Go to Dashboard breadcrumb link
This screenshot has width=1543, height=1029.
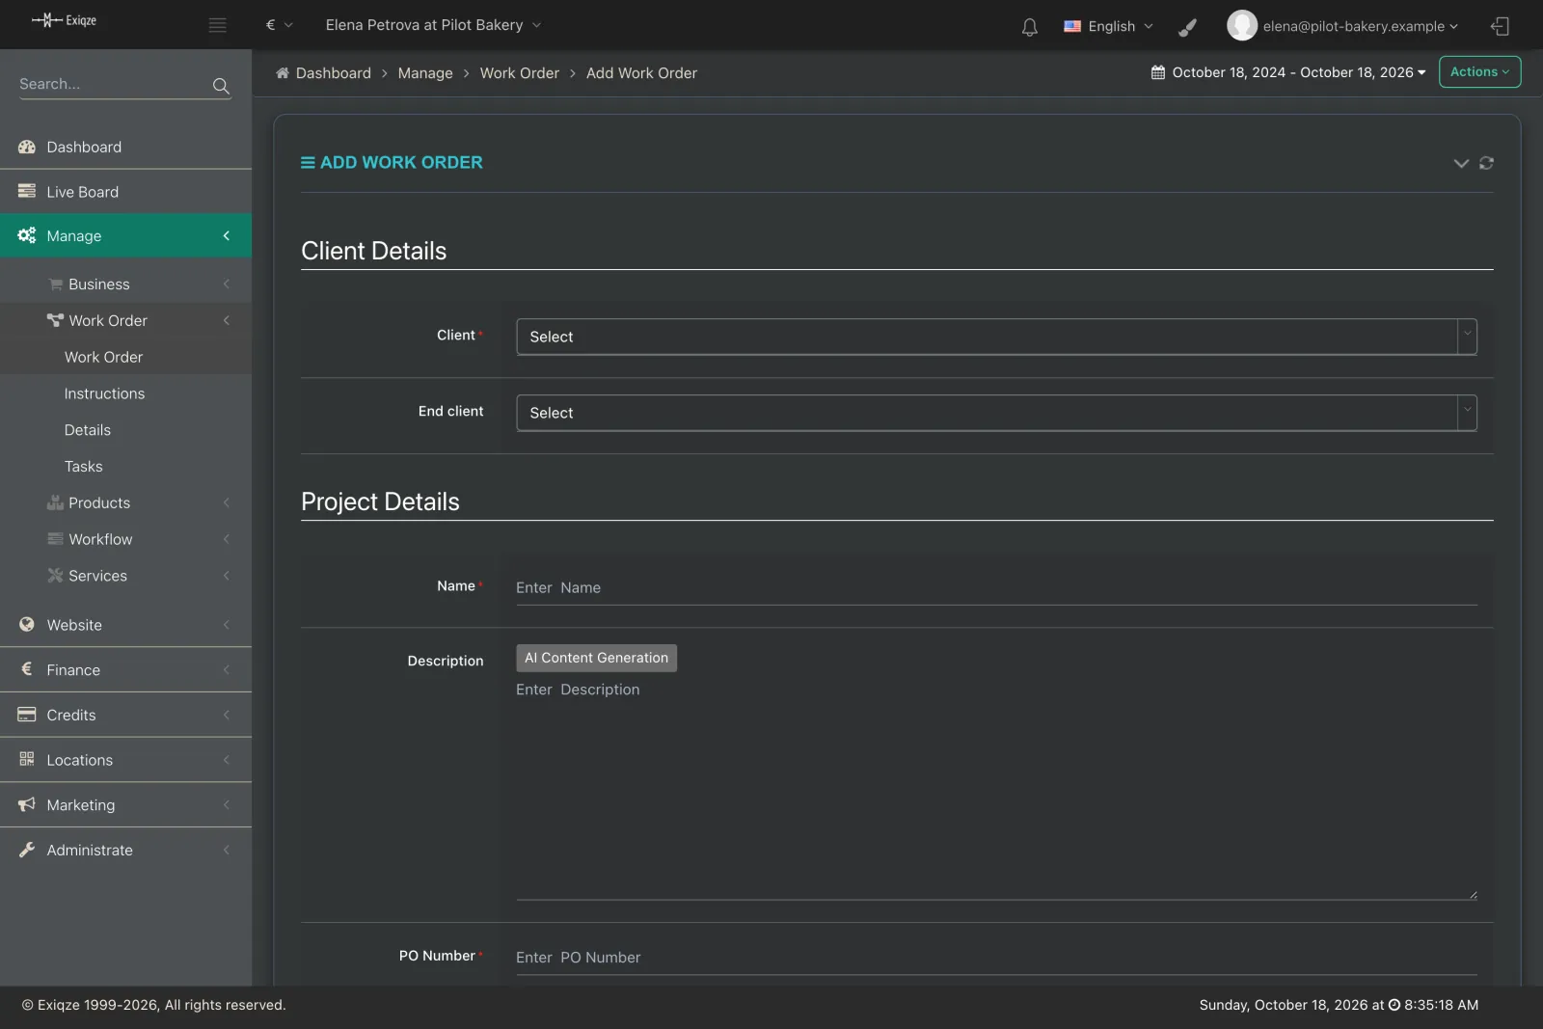pyautogui.click(x=333, y=73)
